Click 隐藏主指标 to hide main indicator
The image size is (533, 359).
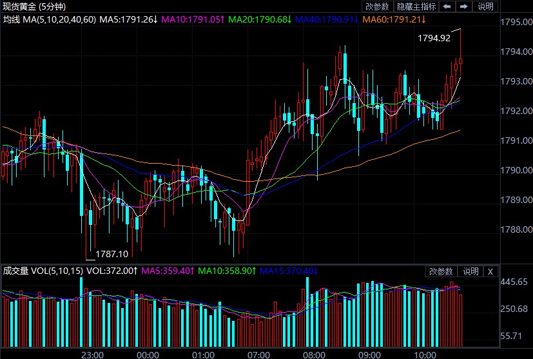tap(416, 6)
